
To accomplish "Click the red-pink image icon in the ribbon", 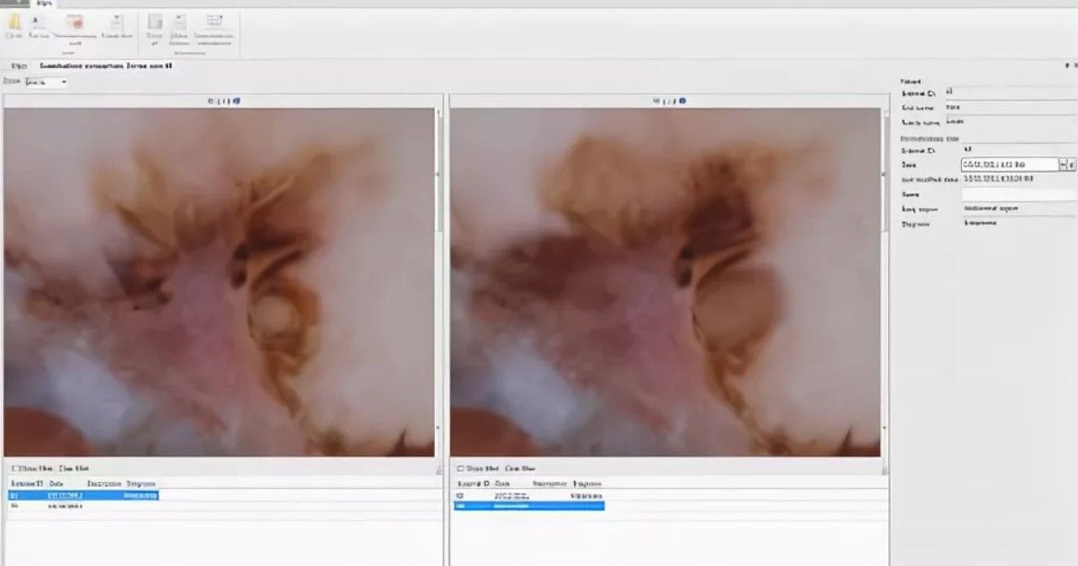I will click(x=75, y=24).
